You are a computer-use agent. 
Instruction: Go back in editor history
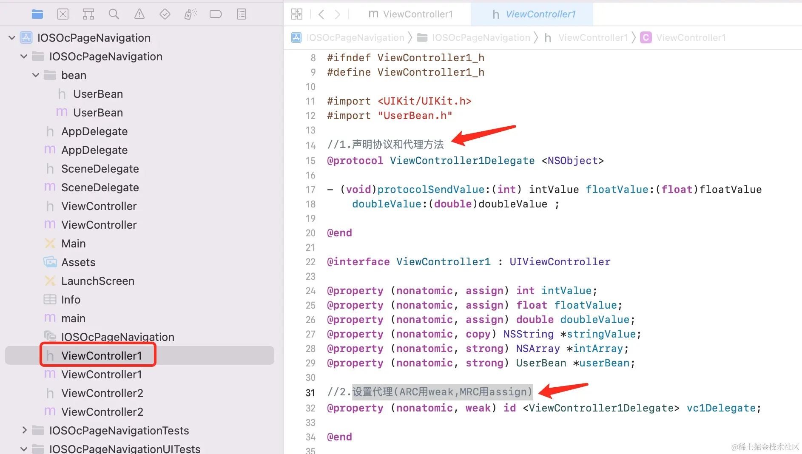click(x=321, y=14)
